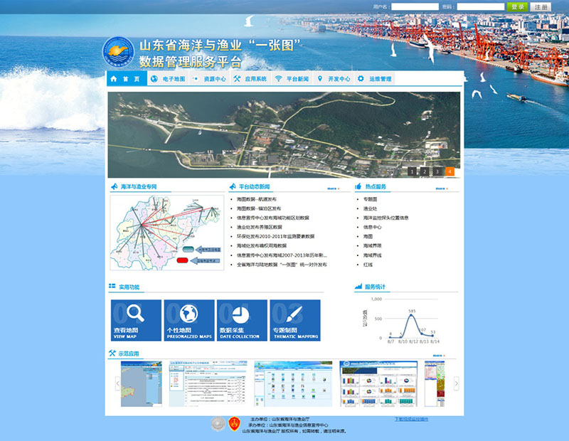The height and width of the screenshot is (441, 569).
Task: Open the 海洋监控探头位置信息 service link
Action: [x=385, y=218]
